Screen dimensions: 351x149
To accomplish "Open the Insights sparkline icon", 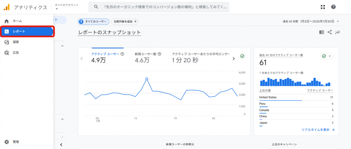I will (337, 32).
